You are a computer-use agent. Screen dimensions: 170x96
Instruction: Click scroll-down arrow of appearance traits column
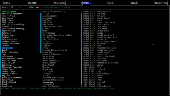(81, 86)
